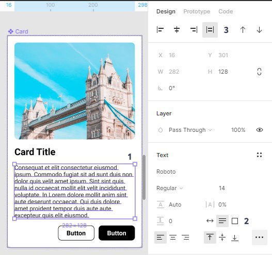This screenshot has height=255, width=272.
Task: Switch to the Prototype tab
Action: pos(197,11)
